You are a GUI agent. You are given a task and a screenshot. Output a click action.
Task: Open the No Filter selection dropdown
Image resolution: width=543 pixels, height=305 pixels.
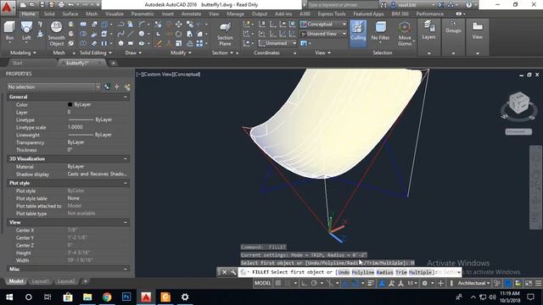tap(380, 31)
